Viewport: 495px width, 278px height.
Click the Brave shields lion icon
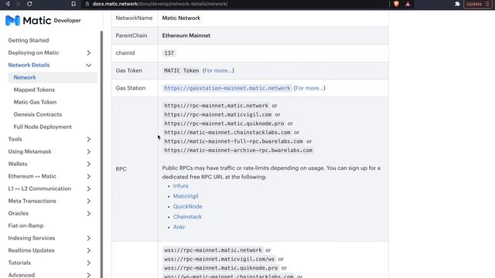pyautogui.click(x=396, y=4)
